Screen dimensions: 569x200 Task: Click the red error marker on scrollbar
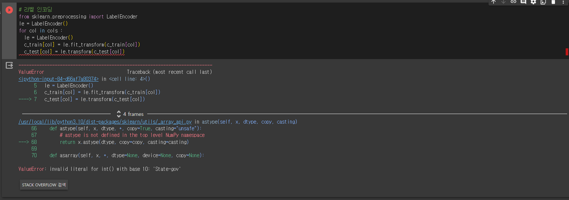(567, 52)
